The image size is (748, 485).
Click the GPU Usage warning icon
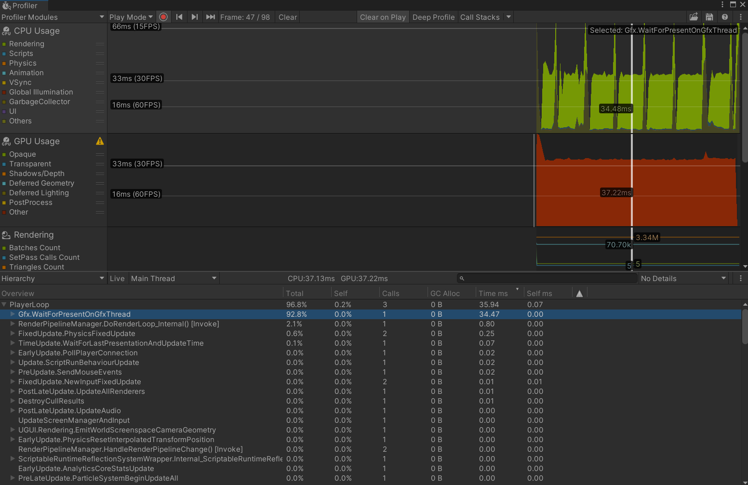100,141
